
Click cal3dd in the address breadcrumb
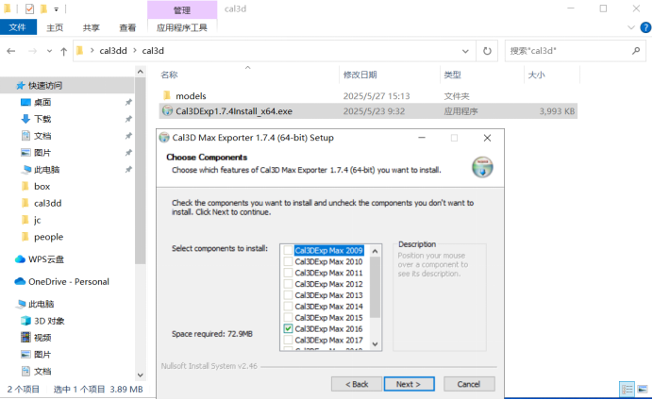point(113,51)
